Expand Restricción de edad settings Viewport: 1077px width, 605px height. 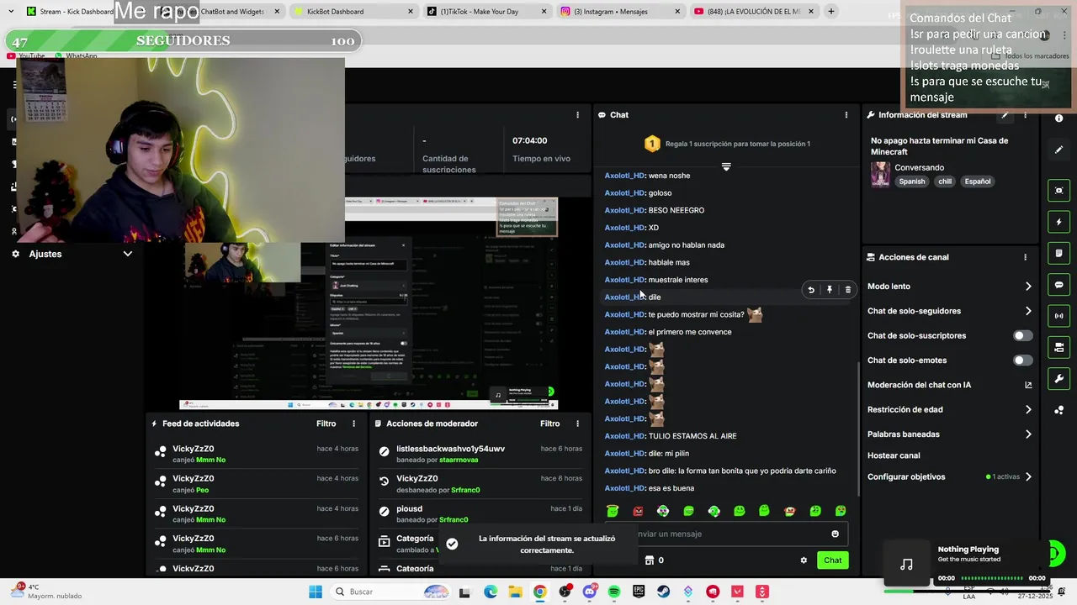coord(1028,410)
